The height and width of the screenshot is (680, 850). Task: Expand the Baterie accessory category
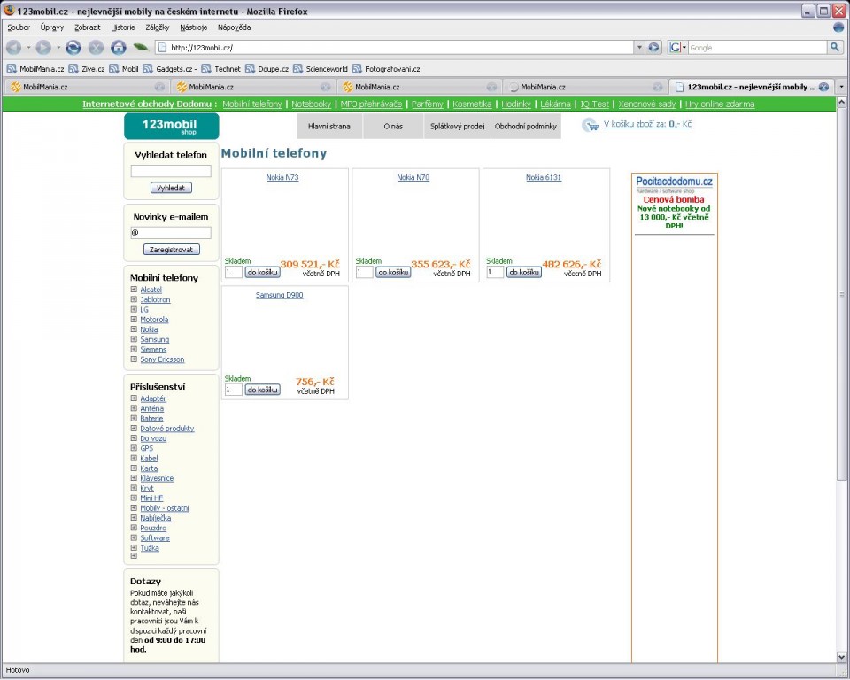pyautogui.click(x=134, y=418)
